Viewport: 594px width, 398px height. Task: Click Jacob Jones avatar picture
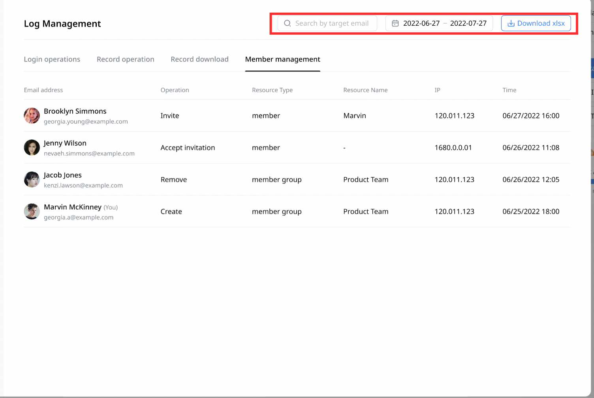coord(32,180)
